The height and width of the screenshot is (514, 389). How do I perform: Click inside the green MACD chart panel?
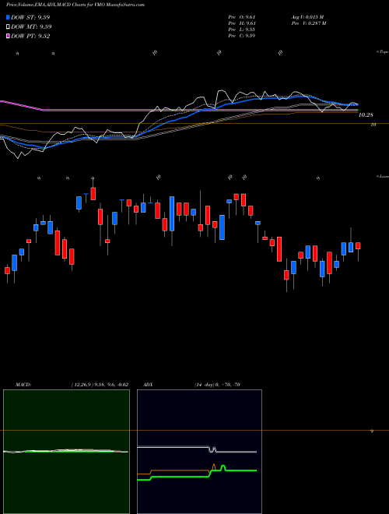point(66,452)
